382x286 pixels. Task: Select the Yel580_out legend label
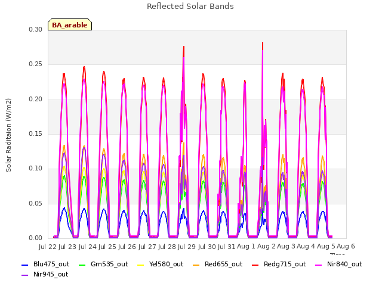click(x=166, y=264)
